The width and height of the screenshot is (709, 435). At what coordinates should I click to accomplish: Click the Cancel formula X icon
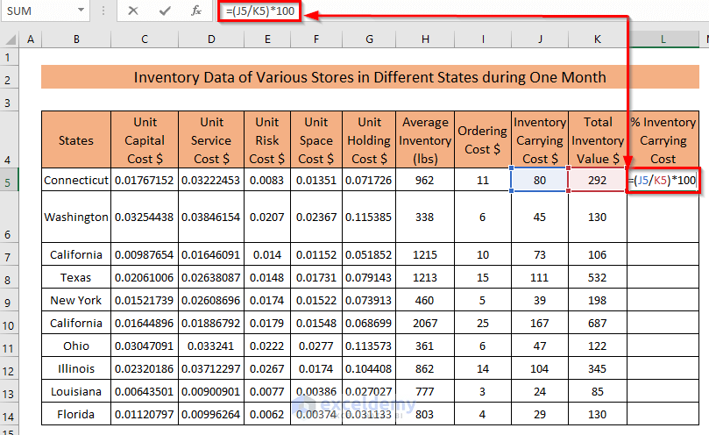[x=133, y=11]
